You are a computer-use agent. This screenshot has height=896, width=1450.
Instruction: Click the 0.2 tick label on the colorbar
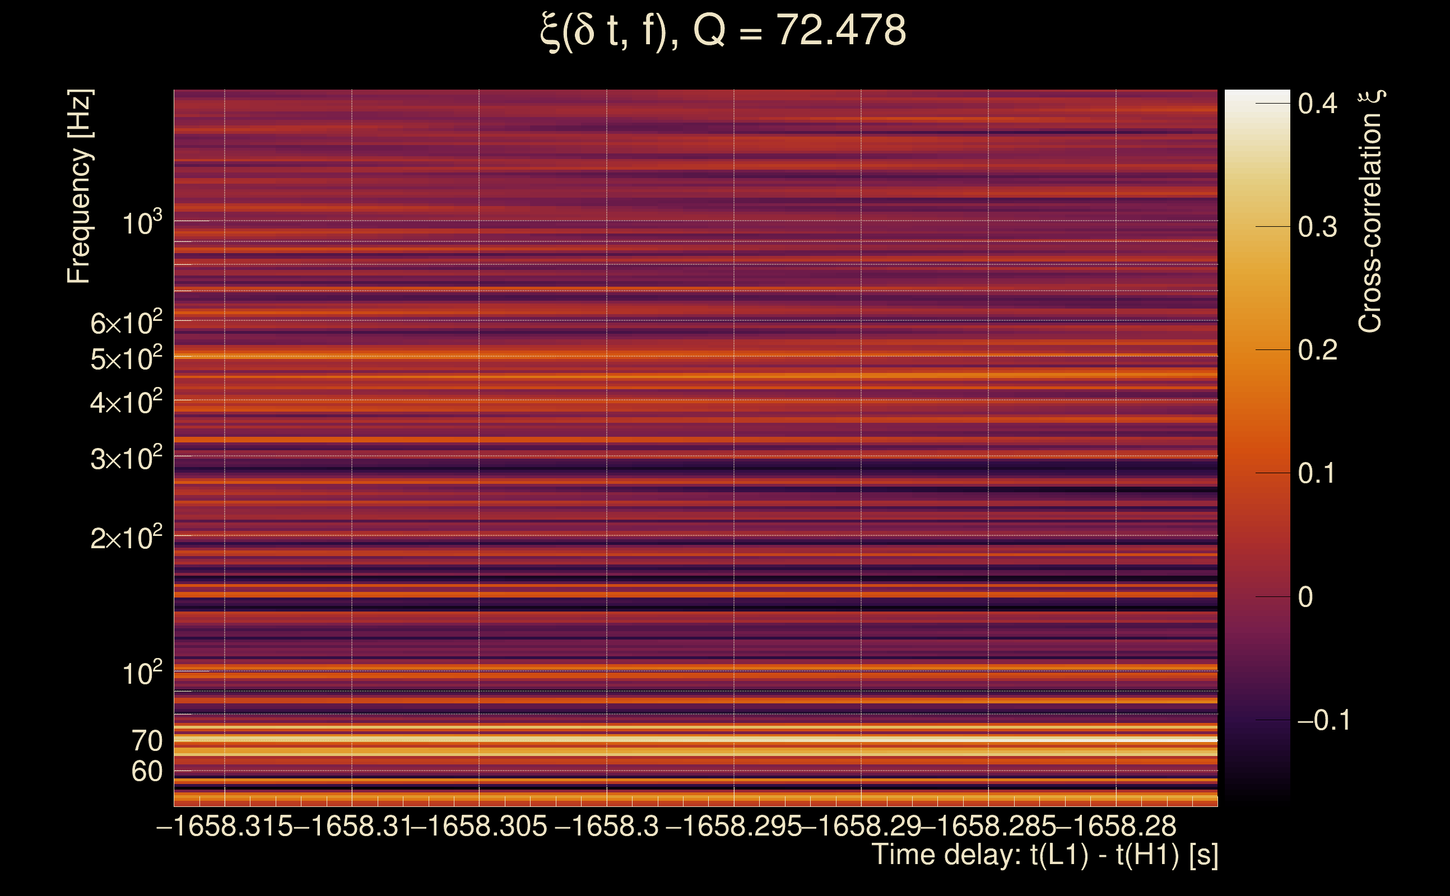tap(1317, 350)
